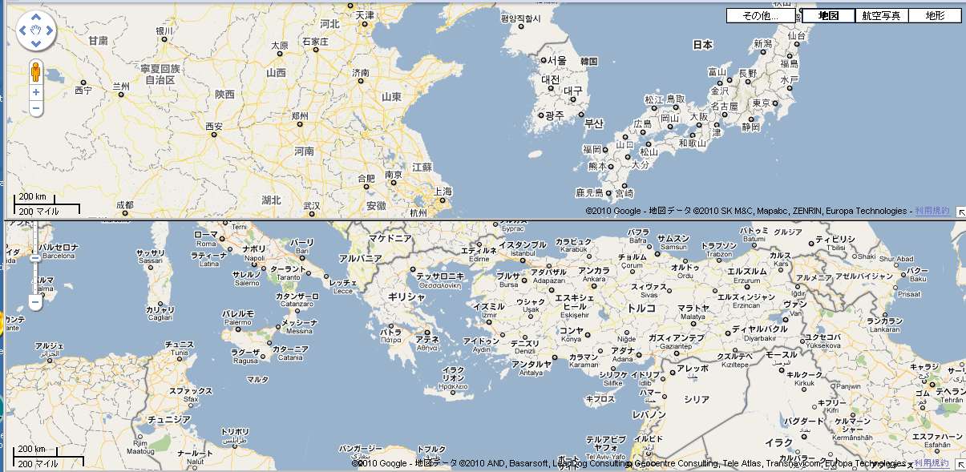Click the 서울 label on the Korea map

click(x=556, y=60)
